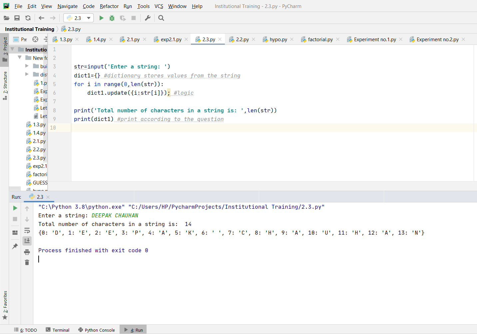This screenshot has width=477, height=334.
Task: Toggle soft-wrap in the Run console
Action: tap(27, 230)
